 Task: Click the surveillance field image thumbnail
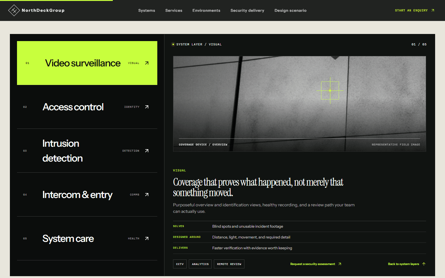[x=299, y=104]
